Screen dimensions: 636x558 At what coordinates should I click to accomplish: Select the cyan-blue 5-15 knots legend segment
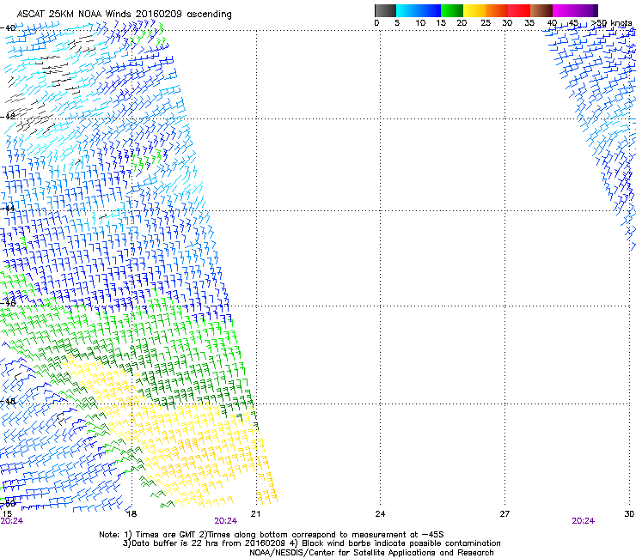(x=419, y=10)
